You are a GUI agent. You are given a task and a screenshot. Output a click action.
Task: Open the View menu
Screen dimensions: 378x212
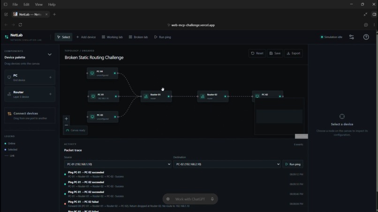coord(38,4)
